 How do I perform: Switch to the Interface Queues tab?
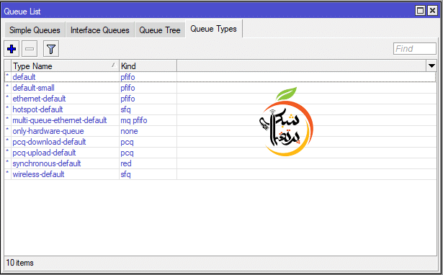[x=100, y=30]
